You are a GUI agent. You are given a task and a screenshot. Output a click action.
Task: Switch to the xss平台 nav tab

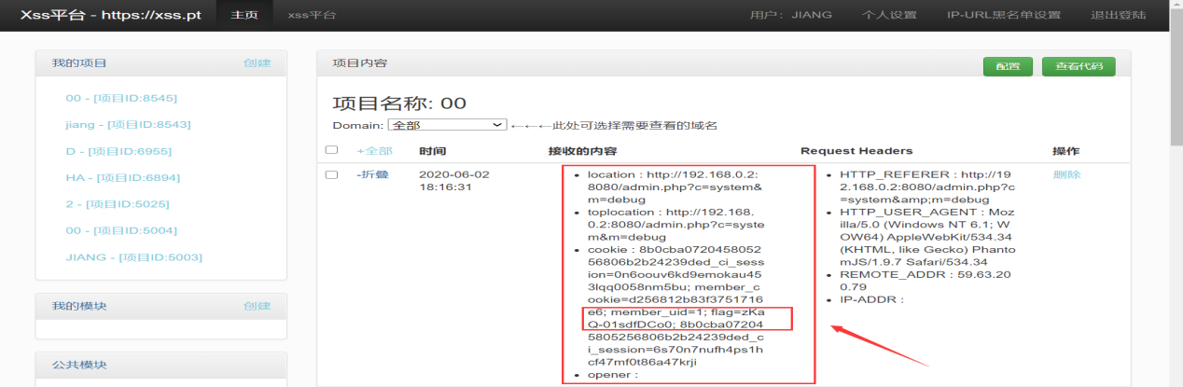(x=313, y=15)
